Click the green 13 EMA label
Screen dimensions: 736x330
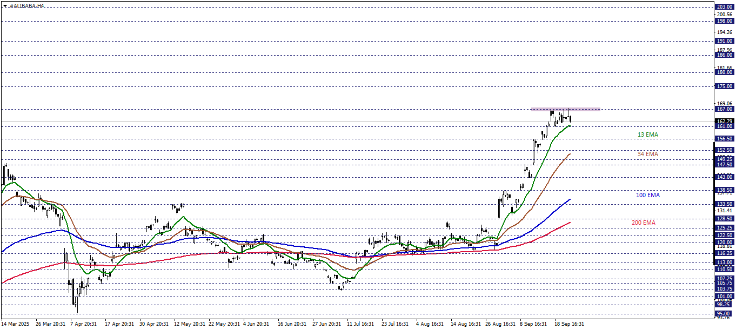(x=647, y=134)
